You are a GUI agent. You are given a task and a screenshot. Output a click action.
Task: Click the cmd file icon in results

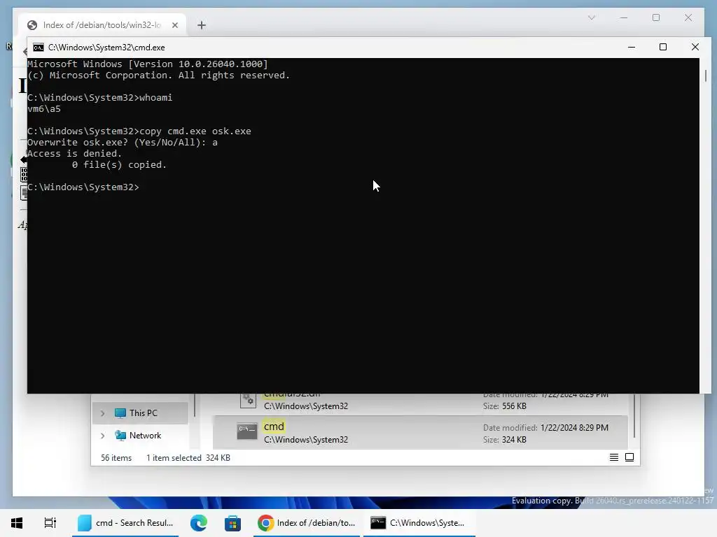[x=247, y=431]
